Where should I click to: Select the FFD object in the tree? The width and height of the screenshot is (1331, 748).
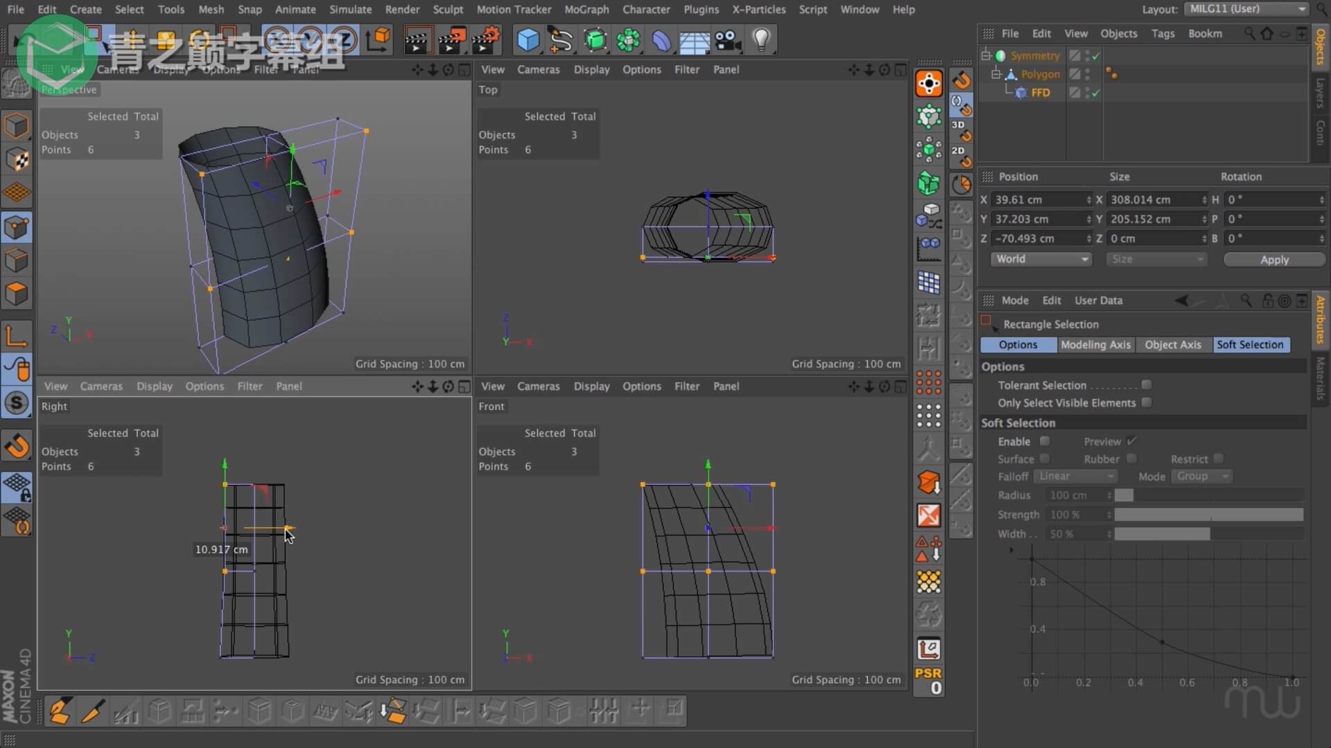pyautogui.click(x=1040, y=93)
